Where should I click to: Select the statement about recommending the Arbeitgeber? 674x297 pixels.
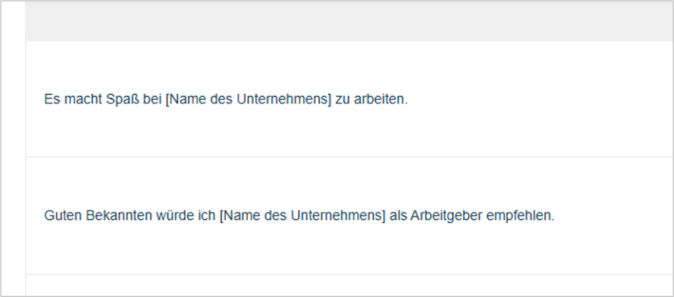(299, 216)
